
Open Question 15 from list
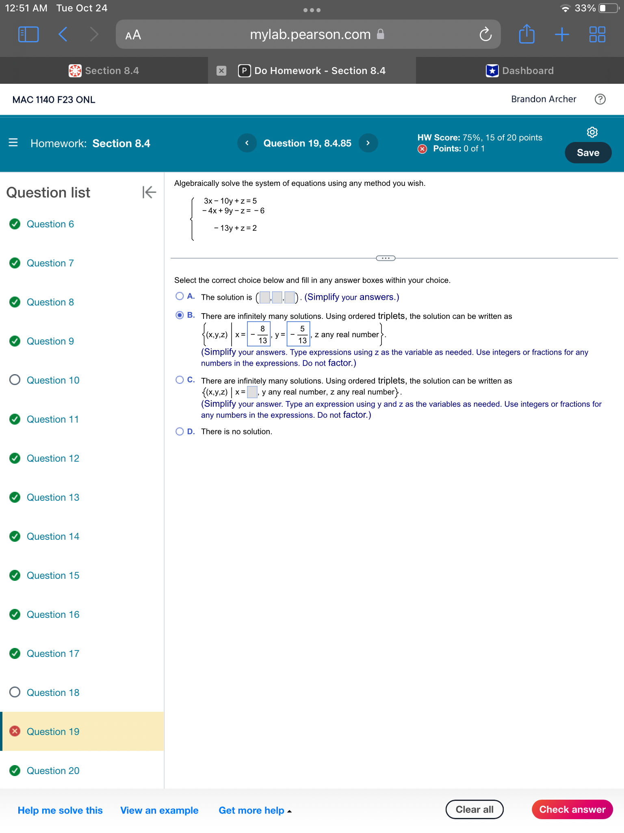[x=53, y=576]
